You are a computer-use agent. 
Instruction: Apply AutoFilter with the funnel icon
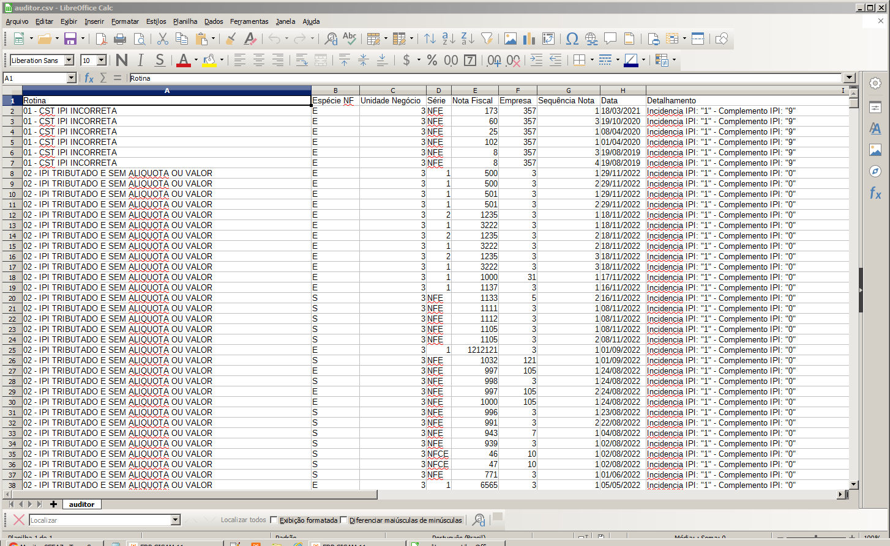487,39
